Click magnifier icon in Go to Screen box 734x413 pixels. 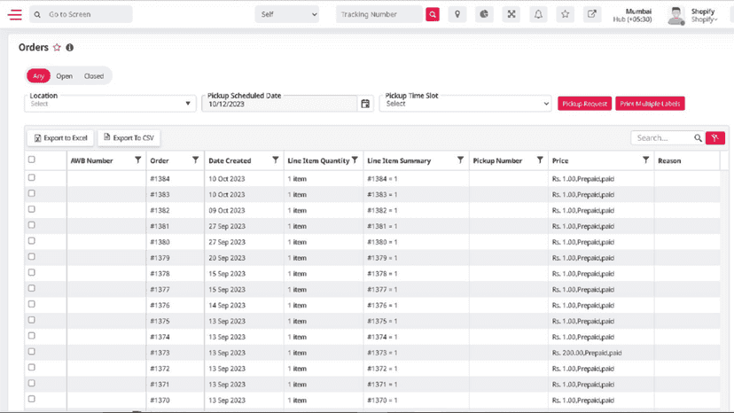coord(37,14)
